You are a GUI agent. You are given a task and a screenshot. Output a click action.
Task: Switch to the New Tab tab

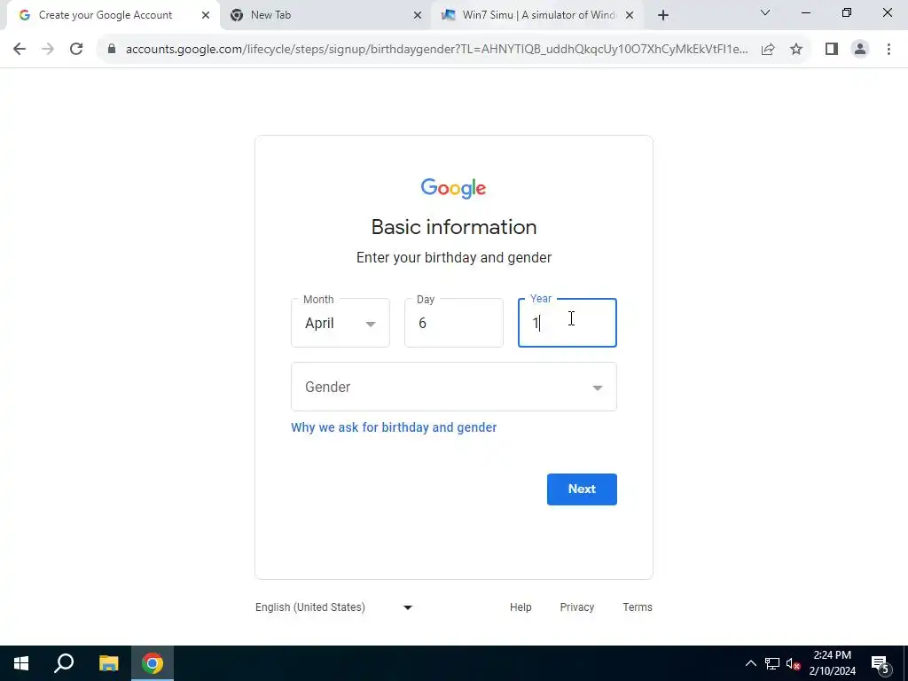[x=326, y=15]
